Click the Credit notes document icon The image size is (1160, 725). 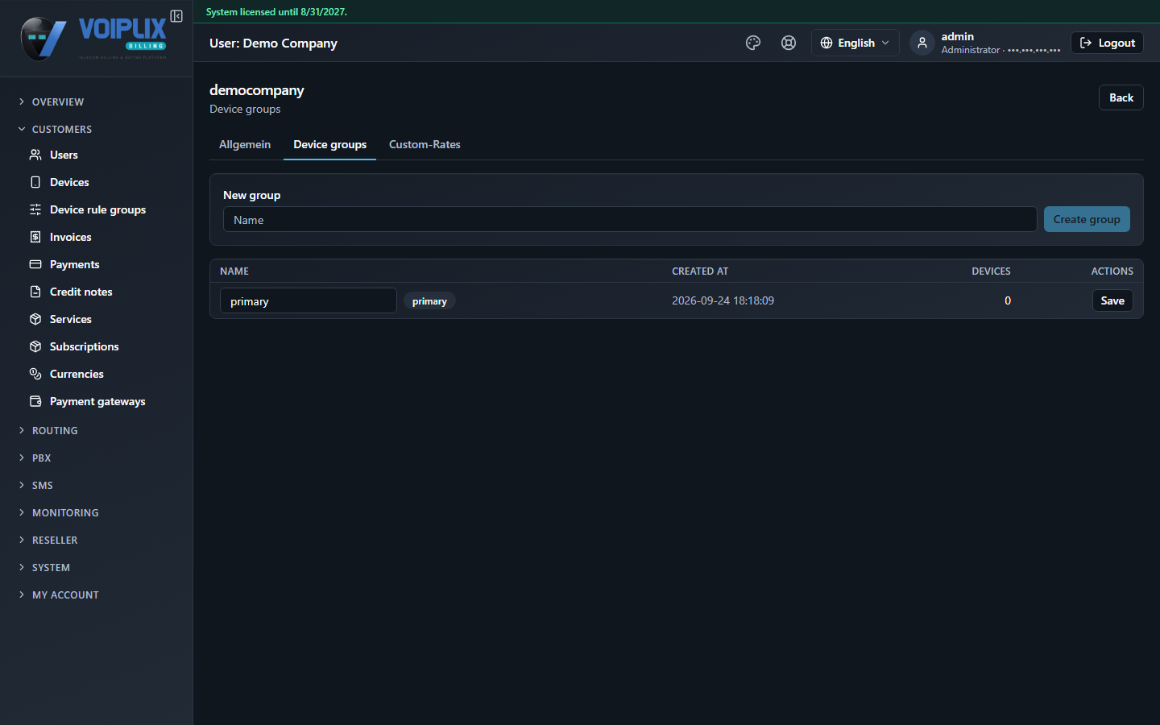coord(35,292)
